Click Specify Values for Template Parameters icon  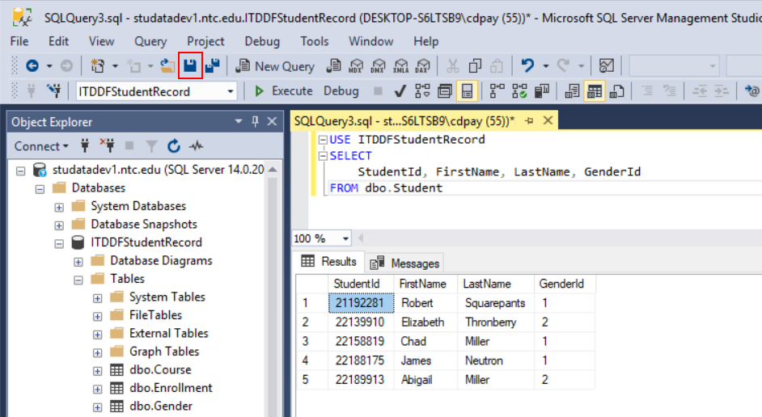[x=751, y=91]
